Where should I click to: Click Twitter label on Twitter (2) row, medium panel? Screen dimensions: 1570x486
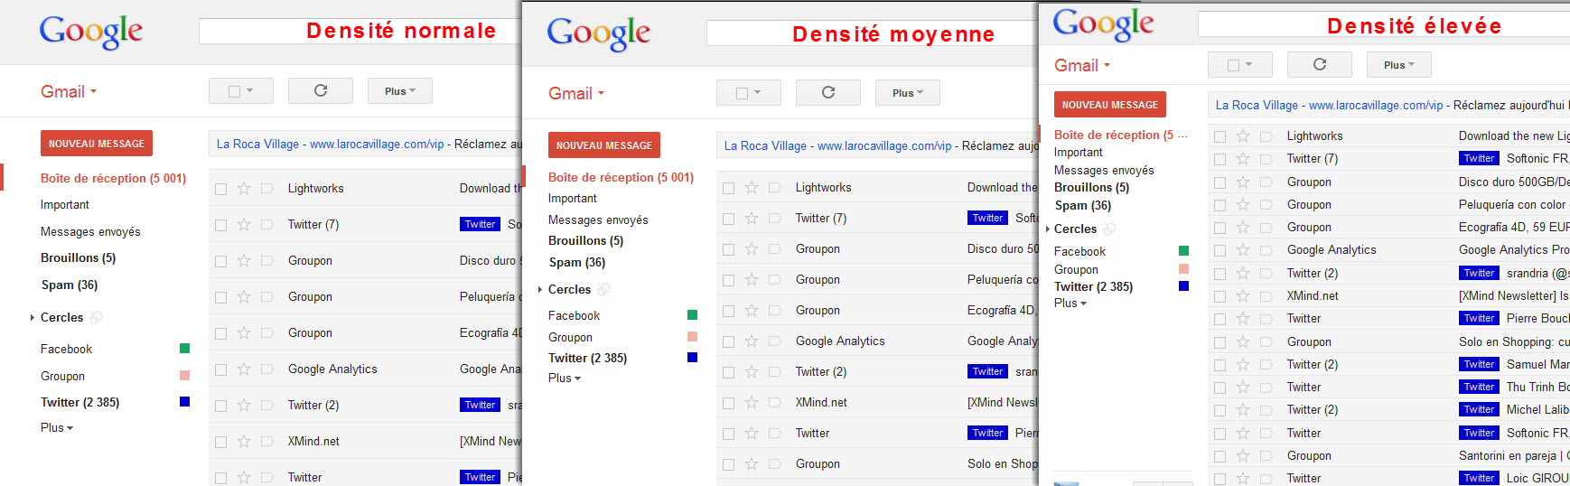point(987,371)
